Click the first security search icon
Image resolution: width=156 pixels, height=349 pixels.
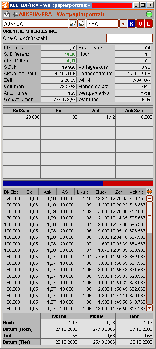[x=73, y=23]
